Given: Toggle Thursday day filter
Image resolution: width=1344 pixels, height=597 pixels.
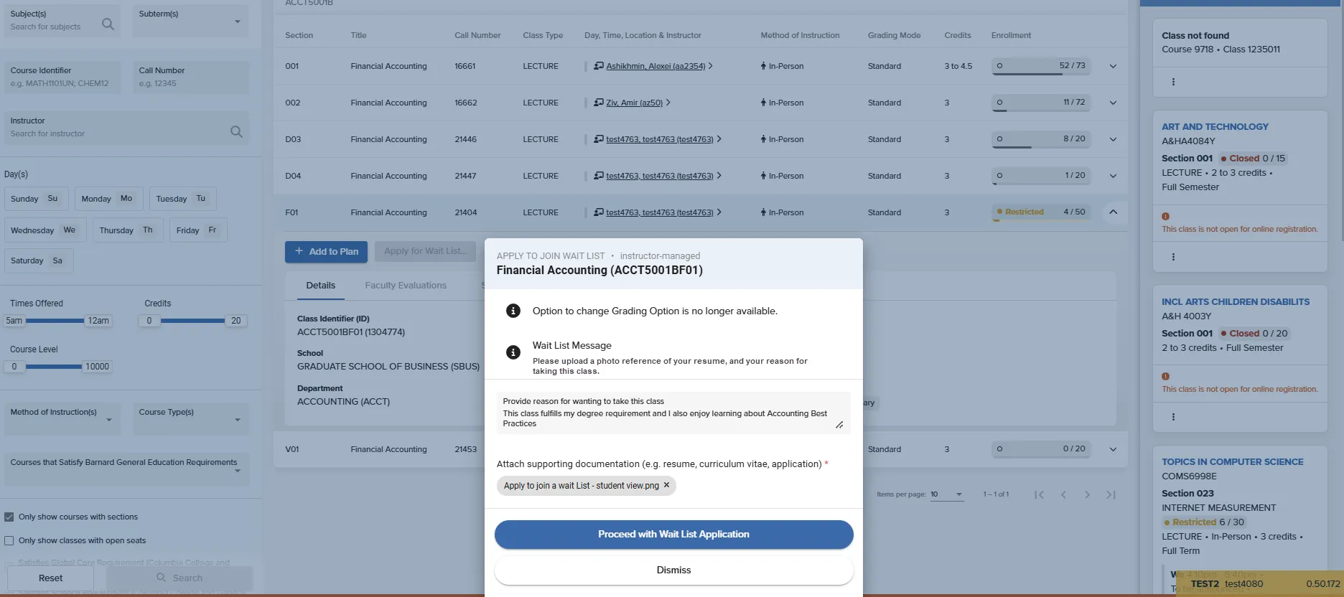Looking at the screenshot, I should click(128, 230).
